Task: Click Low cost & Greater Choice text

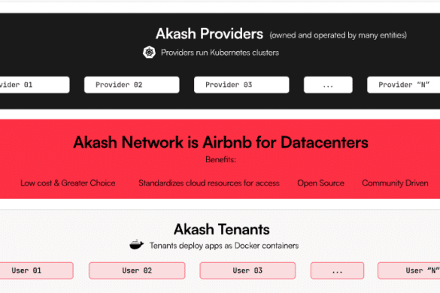Action: point(68,183)
